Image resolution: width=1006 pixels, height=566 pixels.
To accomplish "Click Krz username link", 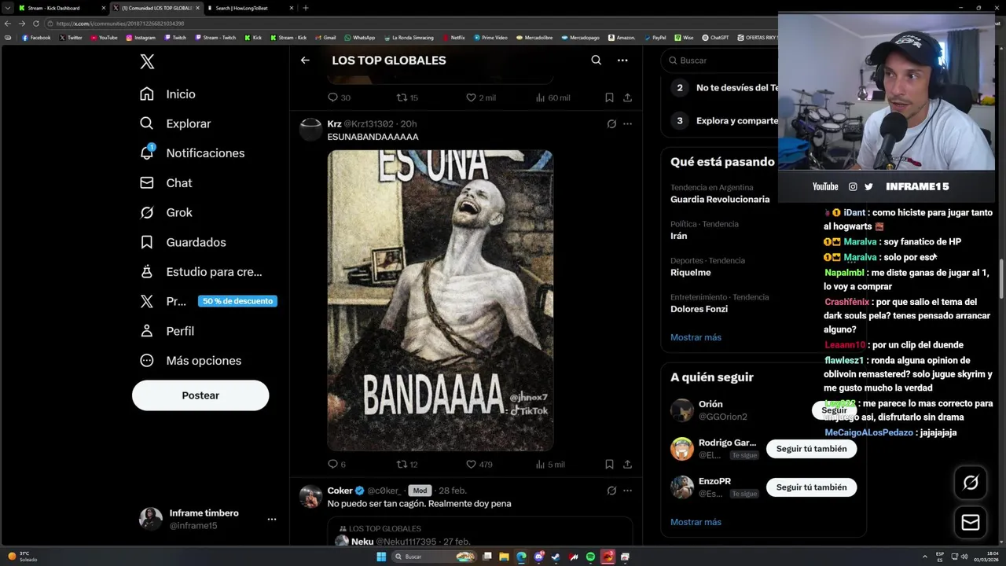I will [x=334, y=123].
